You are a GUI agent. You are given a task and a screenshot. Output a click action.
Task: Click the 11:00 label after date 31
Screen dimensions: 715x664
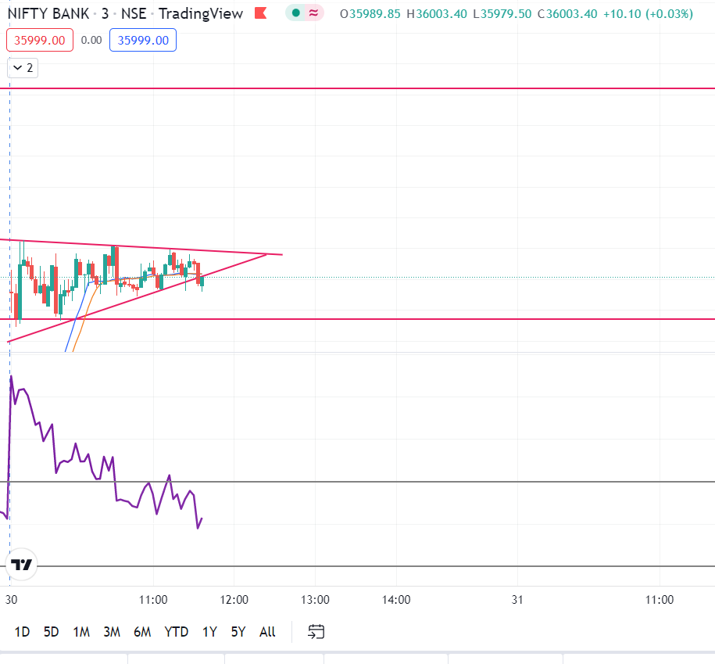[x=660, y=600]
